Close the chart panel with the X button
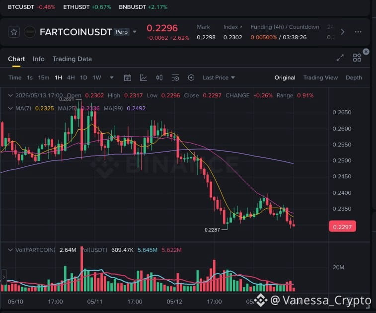The height and width of the screenshot is (313, 376). pos(366,52)
